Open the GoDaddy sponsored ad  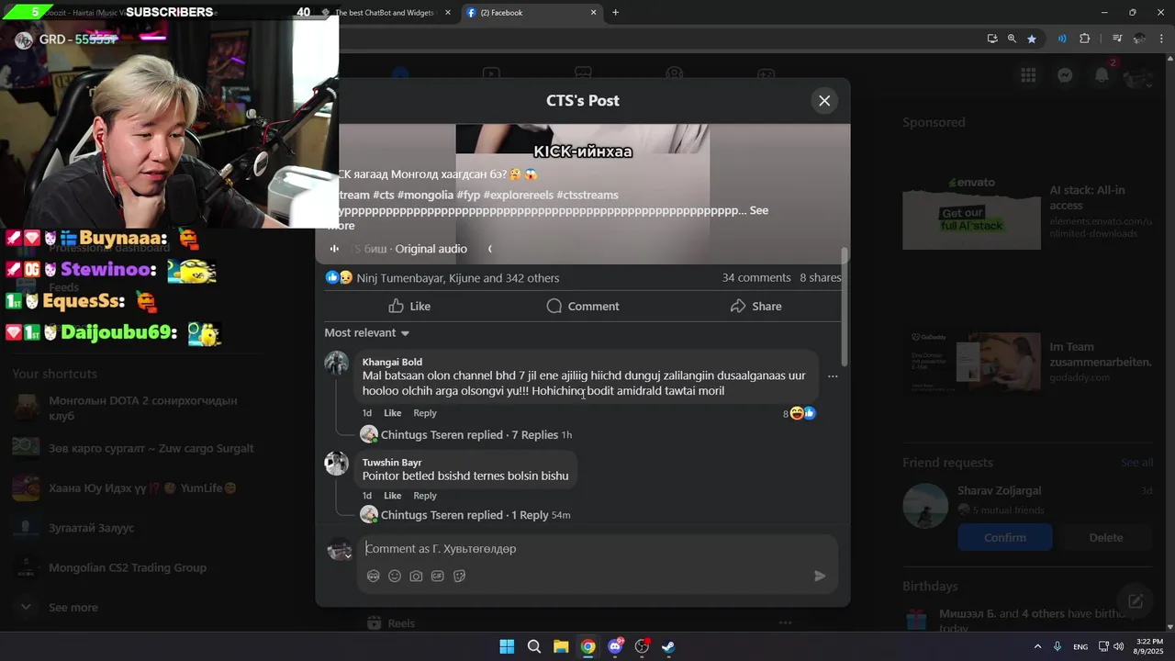pos(1027,362)
